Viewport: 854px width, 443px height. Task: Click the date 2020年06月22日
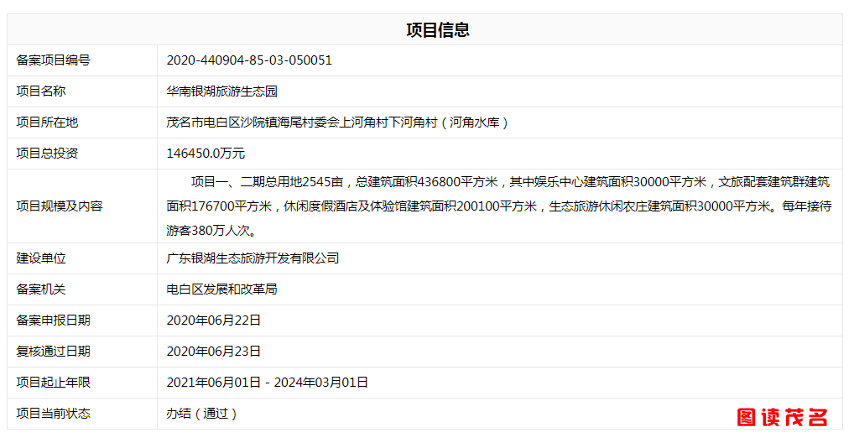coord(213,321)
